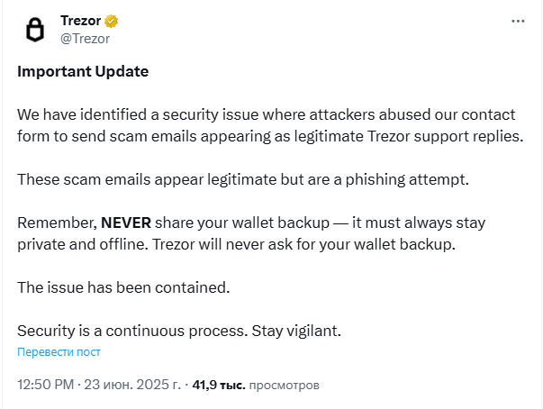Click the "Перевести пост" translate link
543x409 pixels.
59,352
